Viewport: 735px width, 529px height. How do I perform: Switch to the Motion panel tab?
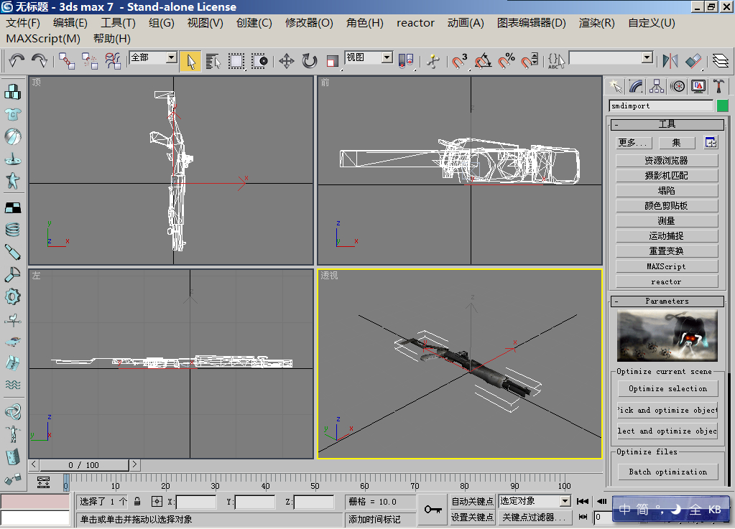[678, 86]
